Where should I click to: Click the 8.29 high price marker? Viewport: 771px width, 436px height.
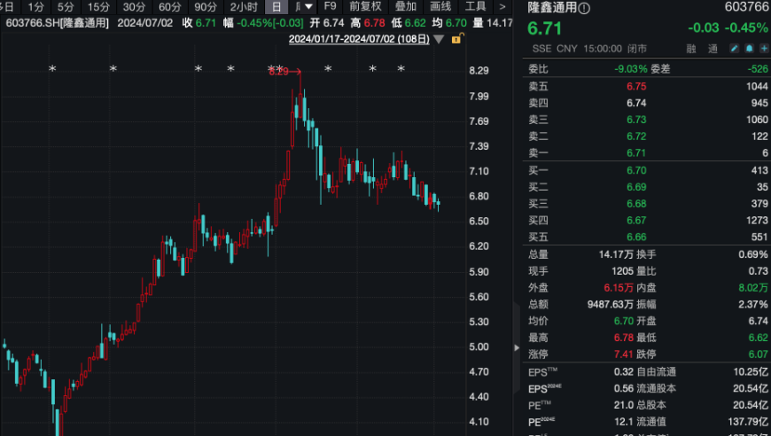(x=277, y=72)
